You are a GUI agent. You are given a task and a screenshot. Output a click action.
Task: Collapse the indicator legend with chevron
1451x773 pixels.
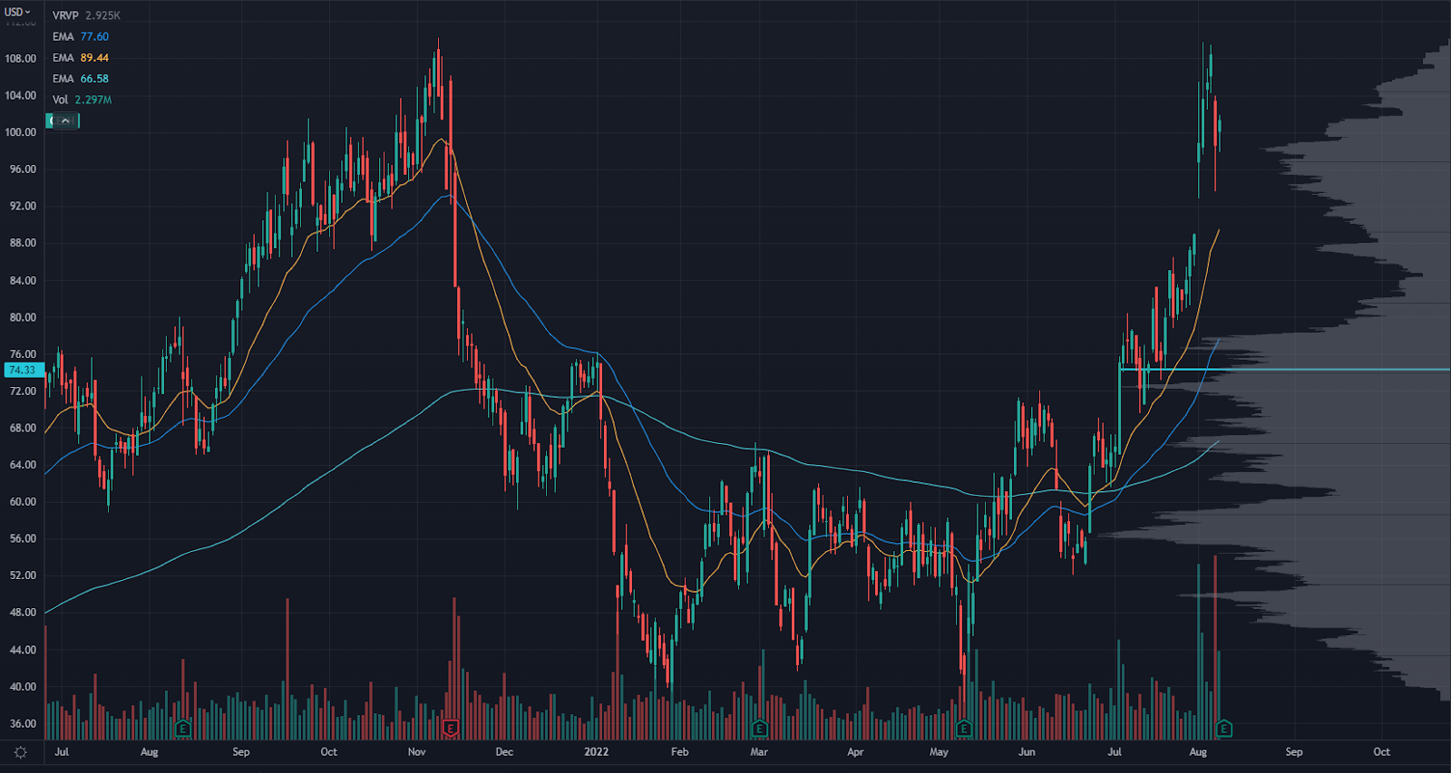pyautogui.click(x=63, y=121)
